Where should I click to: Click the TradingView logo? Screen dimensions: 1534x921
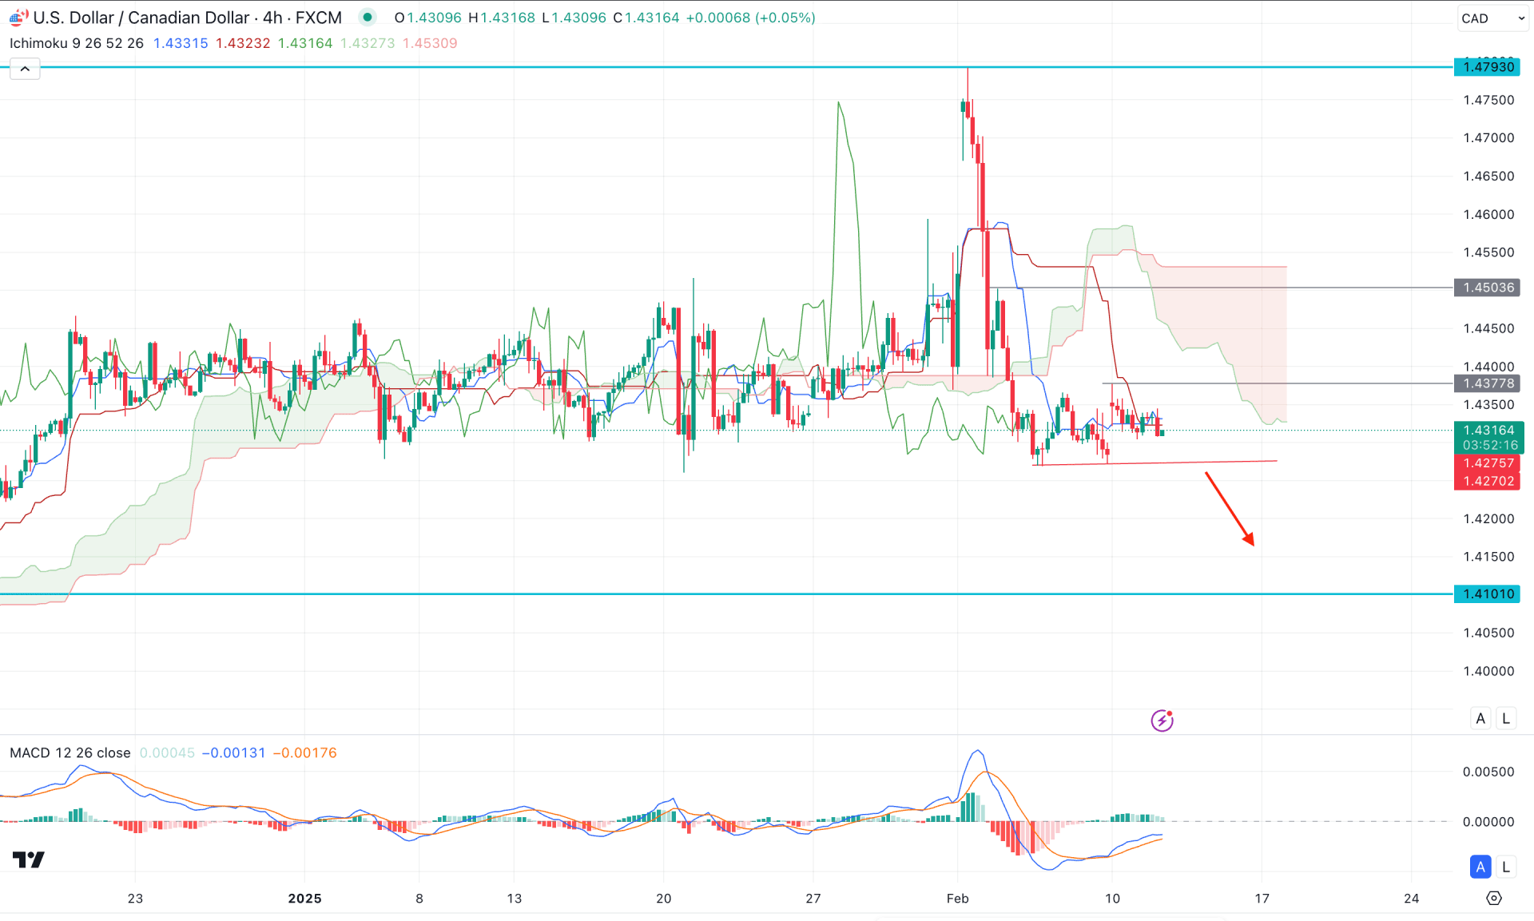(x=29, y=859)
